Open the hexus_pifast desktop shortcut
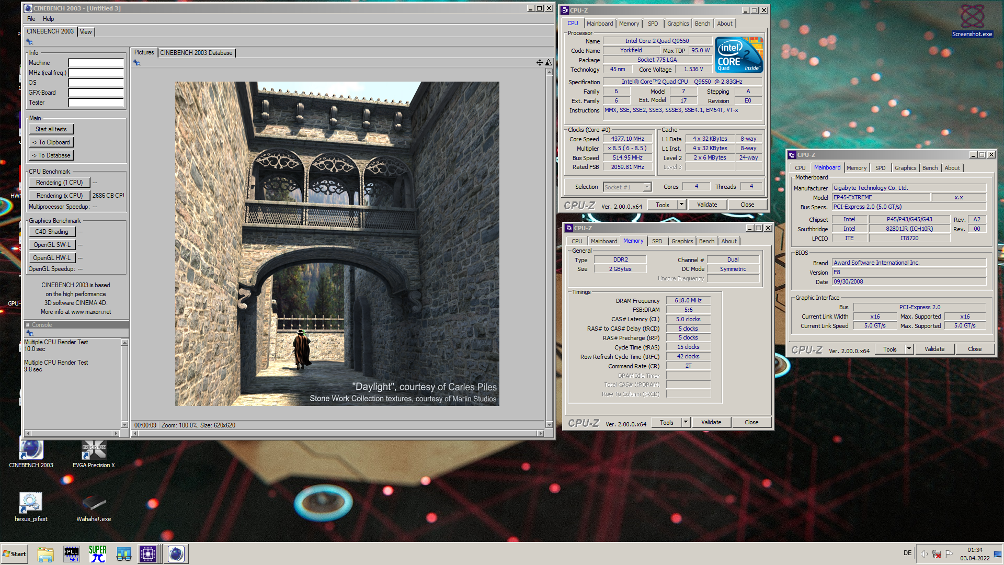This screenshot has height=565, width=1004. pos(31,507)
